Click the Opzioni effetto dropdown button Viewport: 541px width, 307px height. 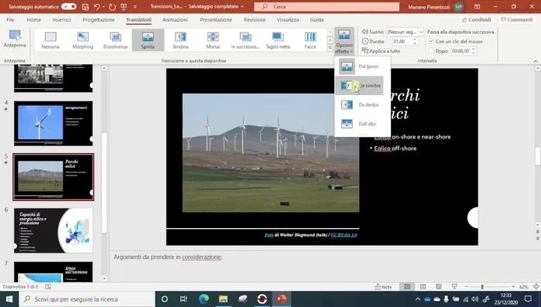click(x=344, y=41)
